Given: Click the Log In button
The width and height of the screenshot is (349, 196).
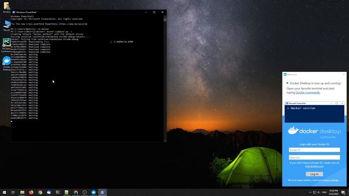Looking at the screenshot, I should (x=314, y=174).
